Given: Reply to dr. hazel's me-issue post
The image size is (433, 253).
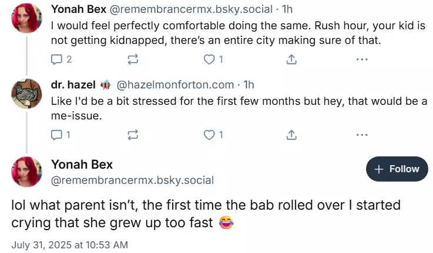Looking at the screenshot, I should pyautogui.click(x=61, y=135).
